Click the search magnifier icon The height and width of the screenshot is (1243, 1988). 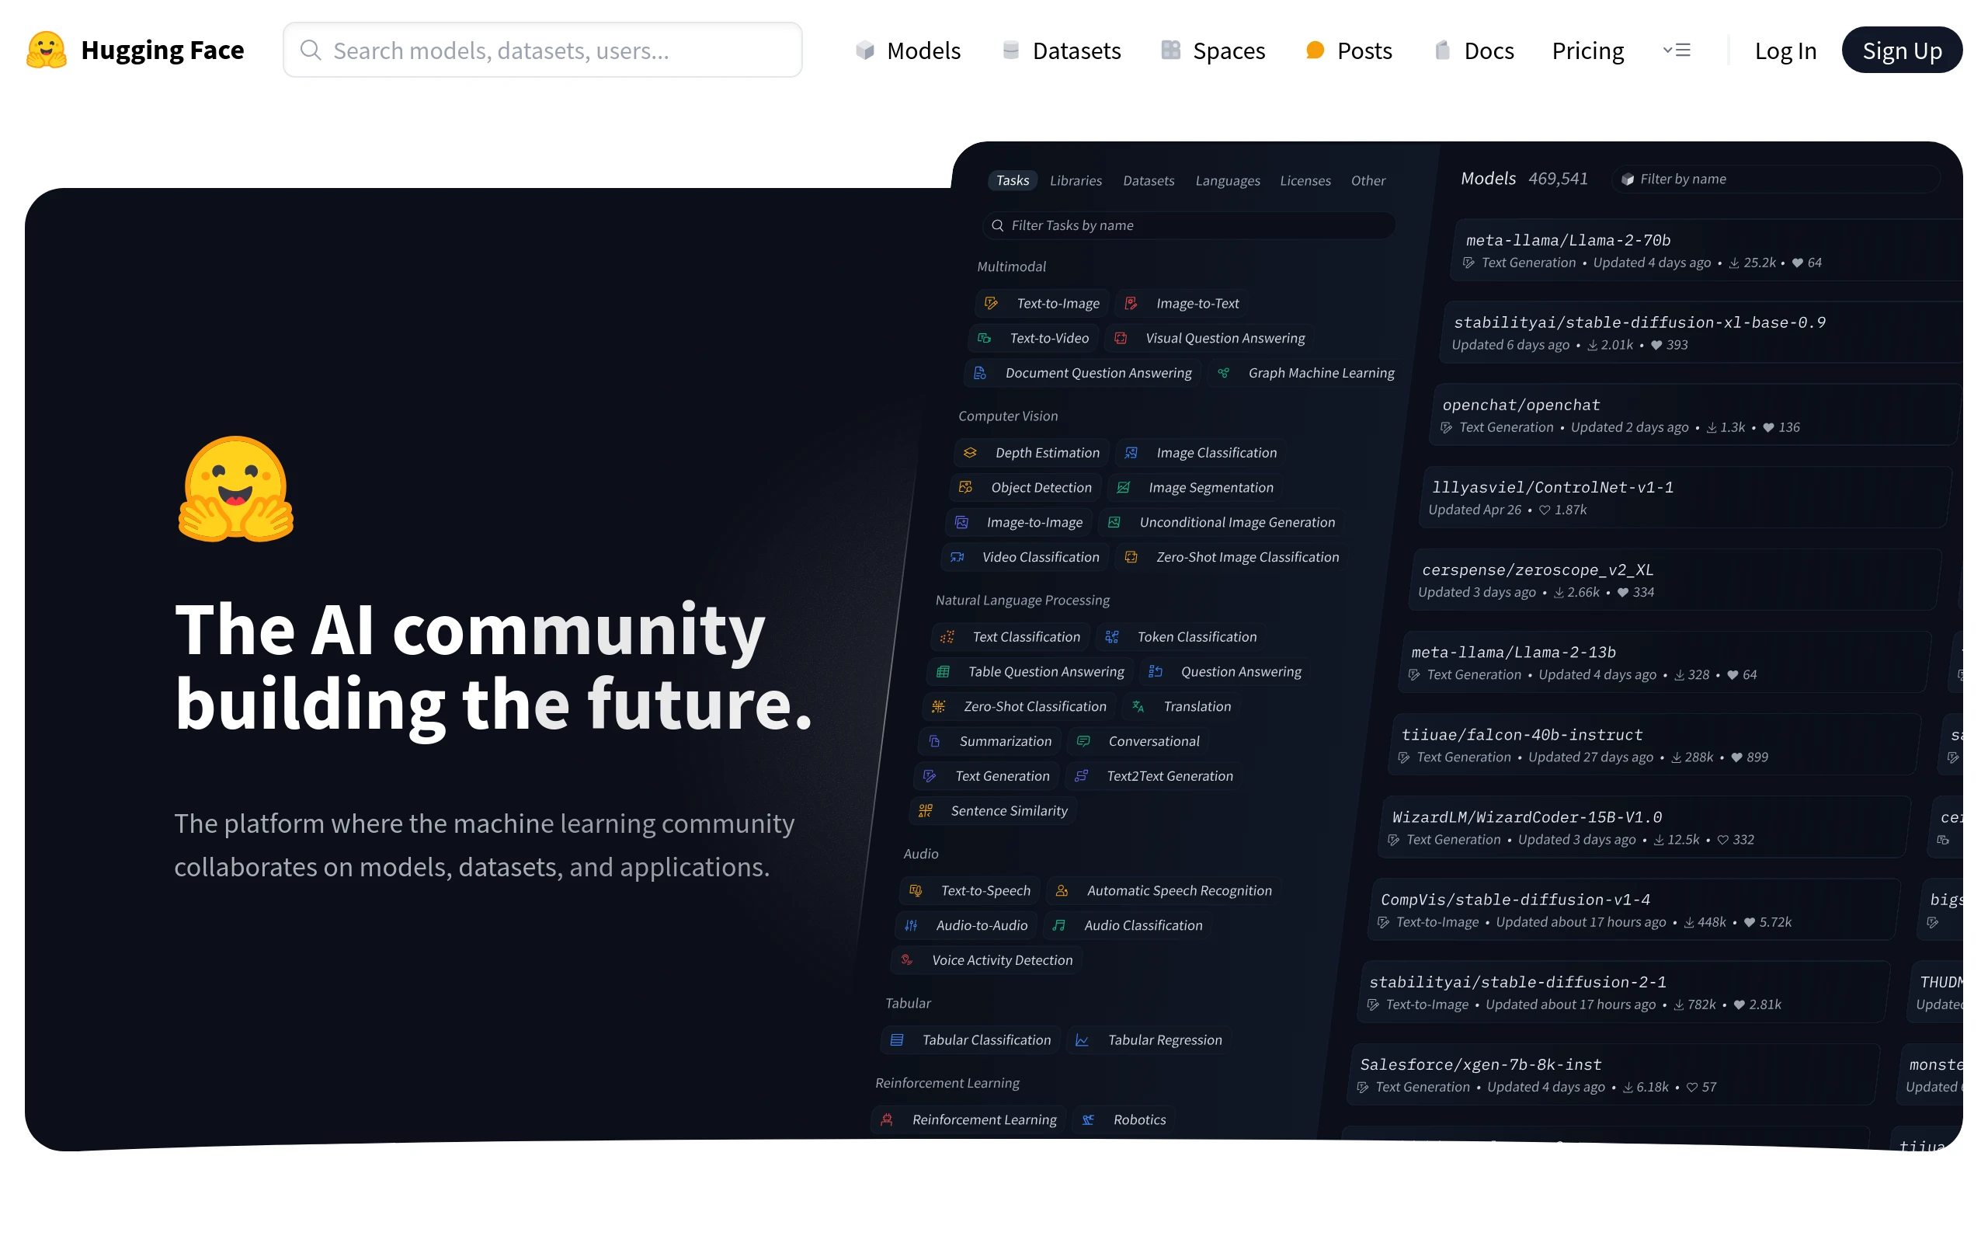(310, 50)
